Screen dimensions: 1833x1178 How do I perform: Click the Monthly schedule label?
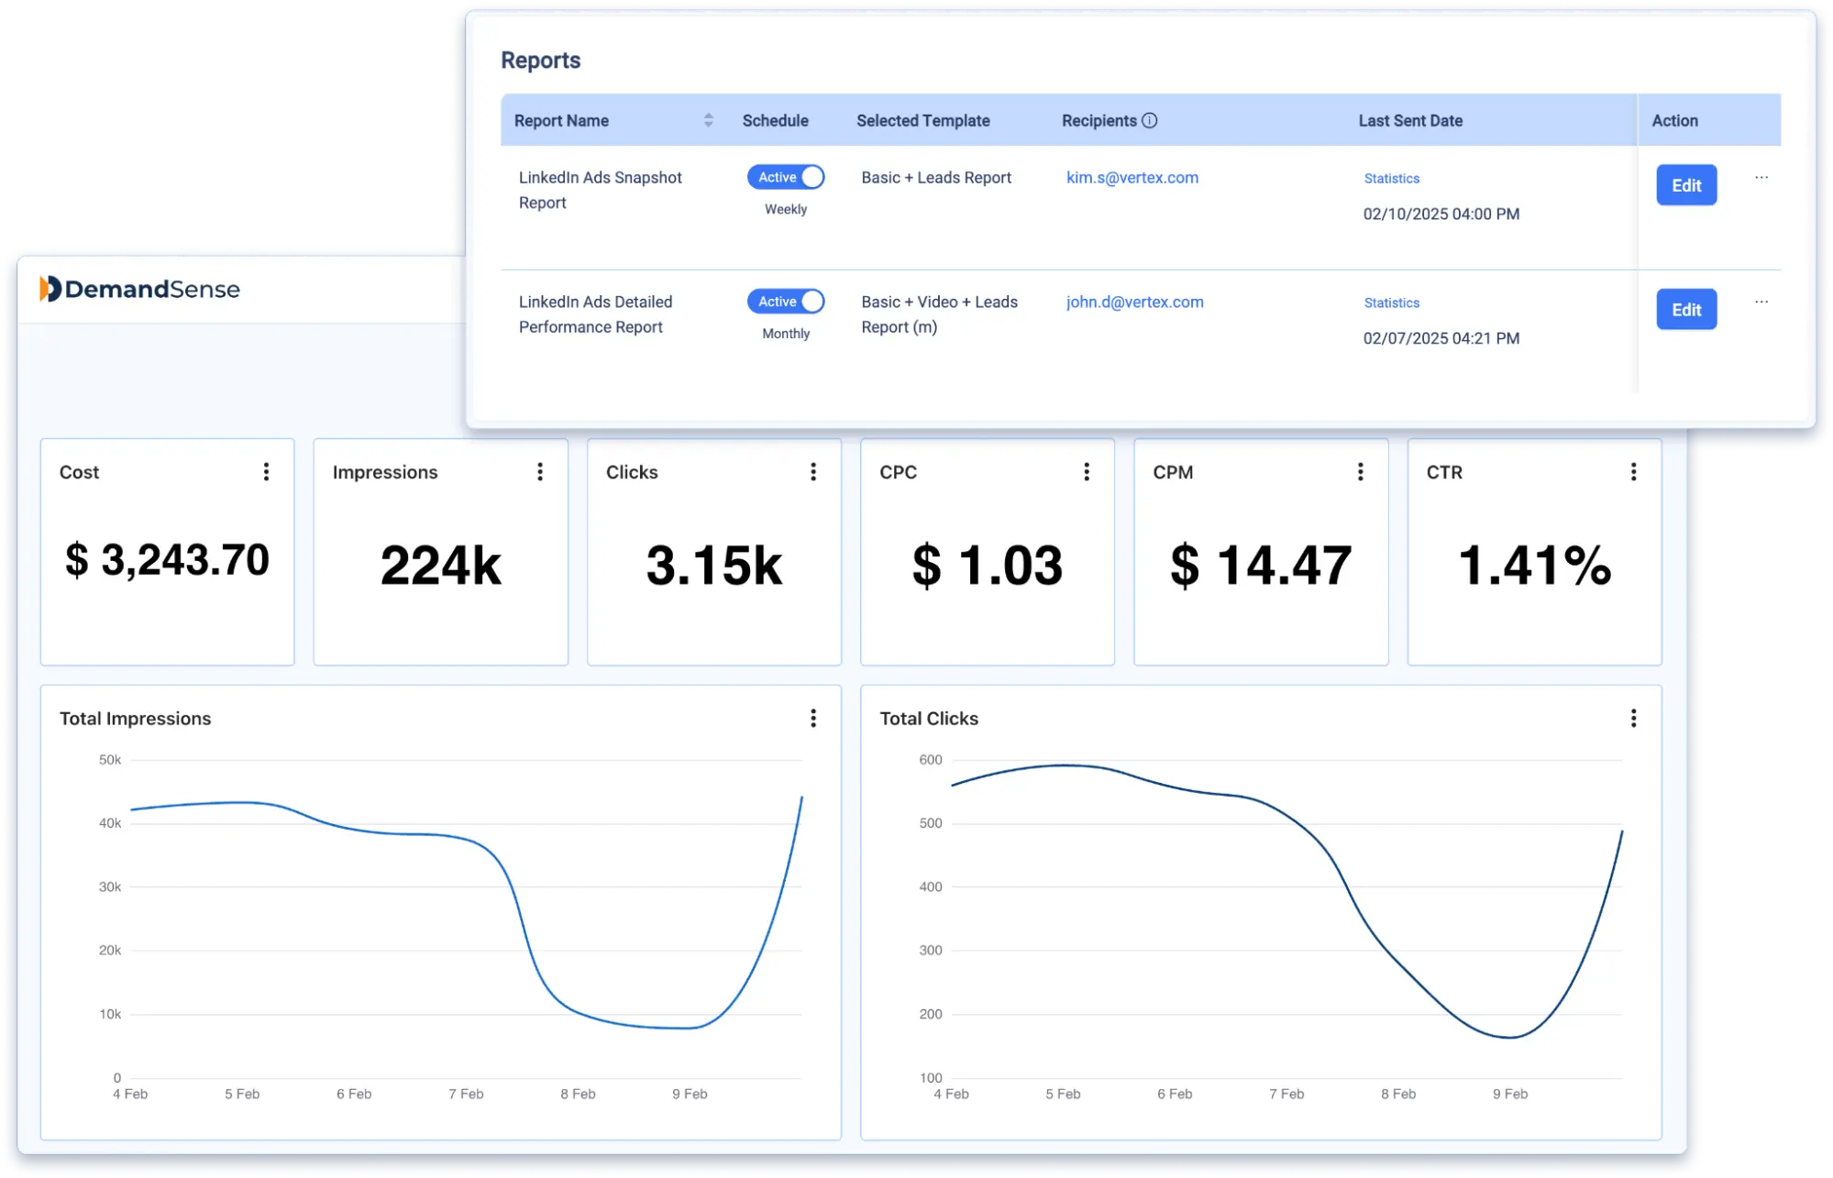[x=786, y=335]
